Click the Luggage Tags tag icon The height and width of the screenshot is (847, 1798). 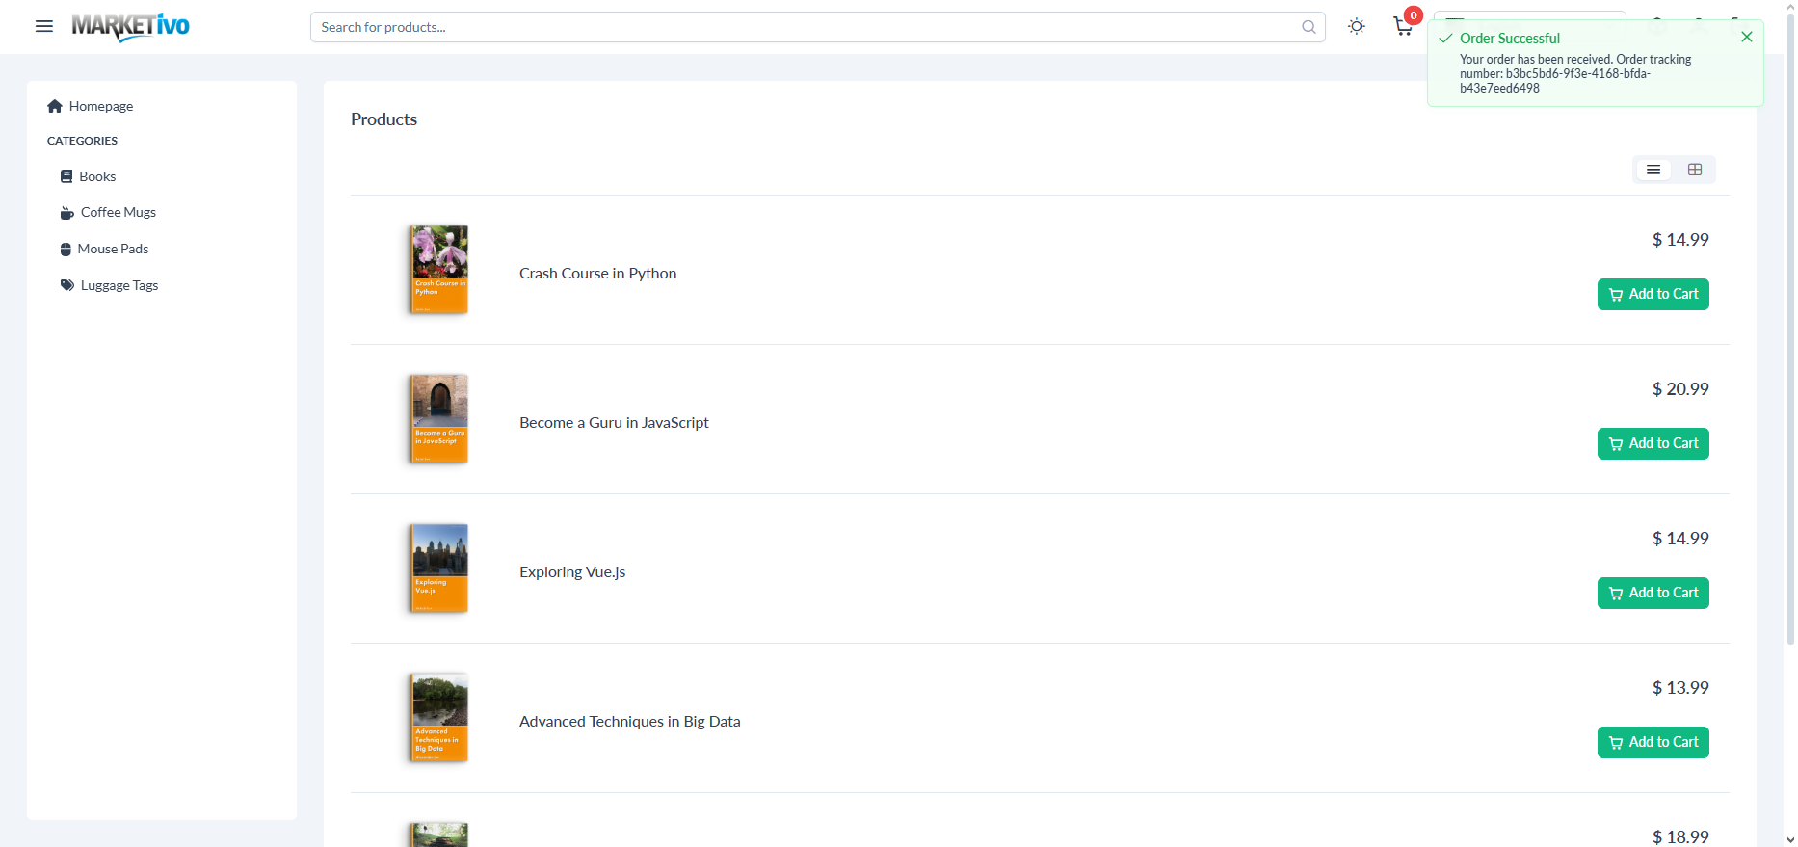coord(67,285)
